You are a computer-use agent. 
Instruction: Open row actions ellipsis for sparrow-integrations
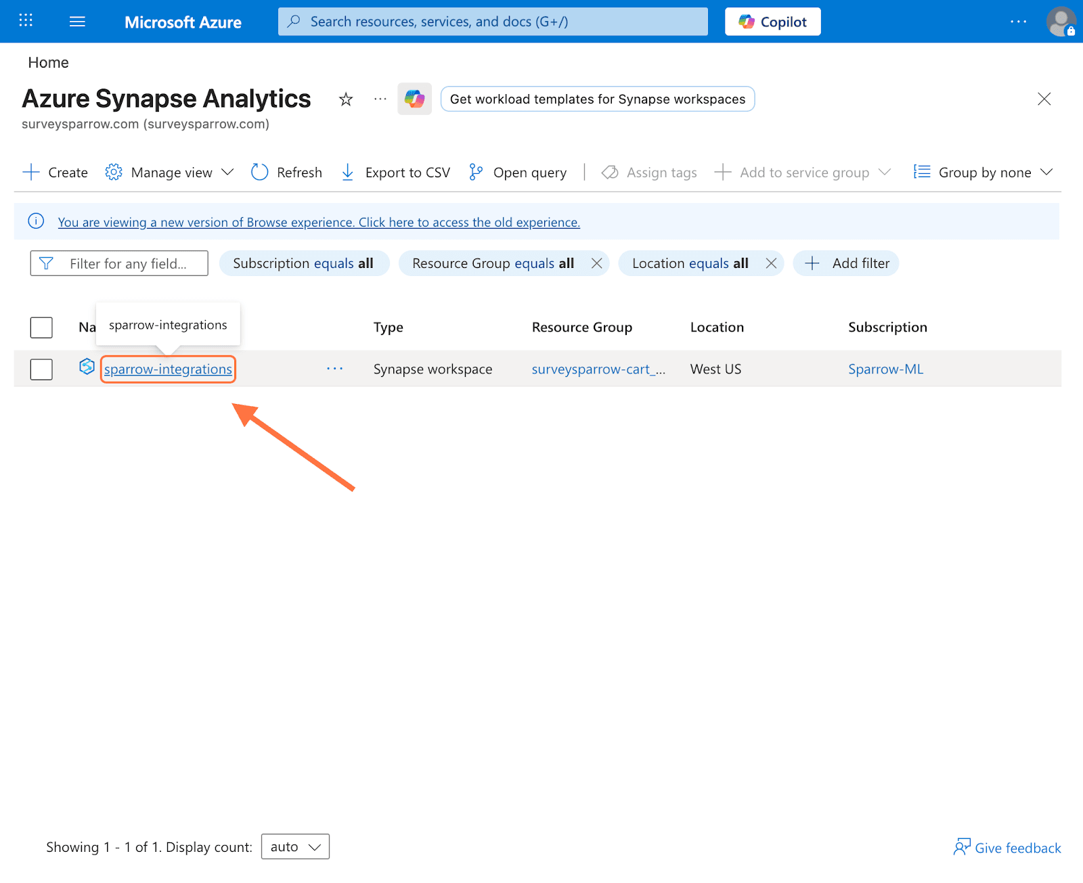334,369
